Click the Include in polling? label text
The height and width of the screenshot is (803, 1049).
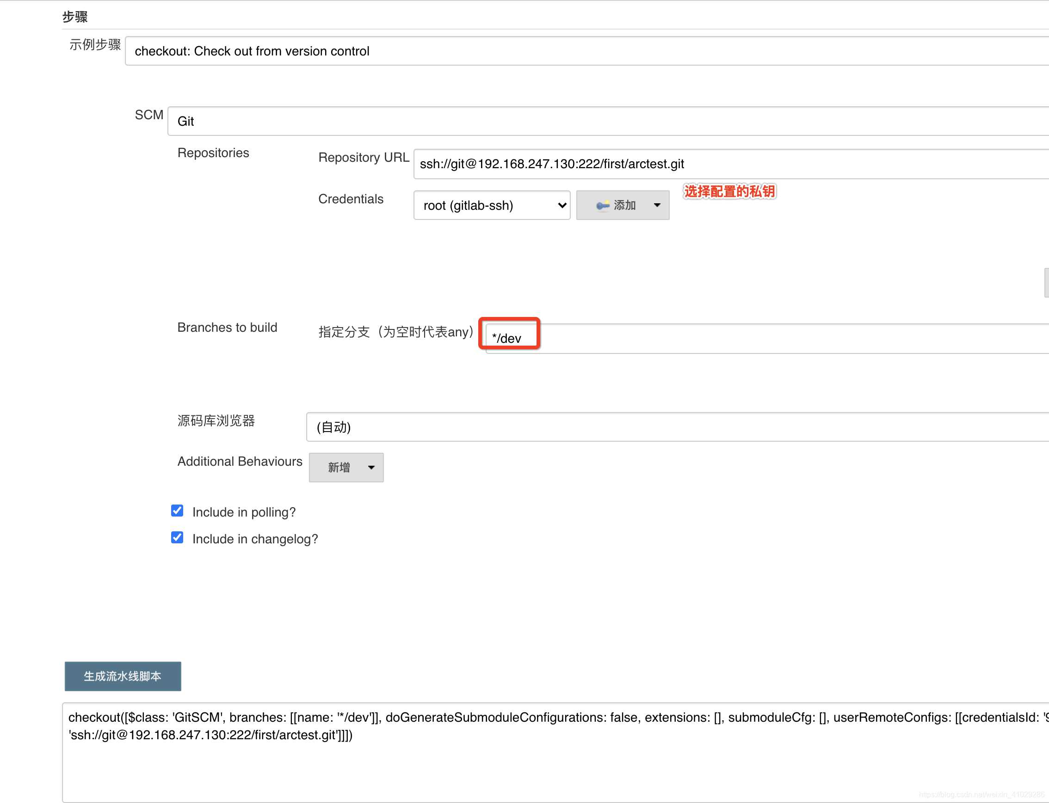tap(244, 512)
